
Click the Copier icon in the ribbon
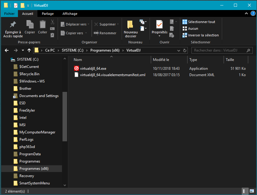coord(30,25)
